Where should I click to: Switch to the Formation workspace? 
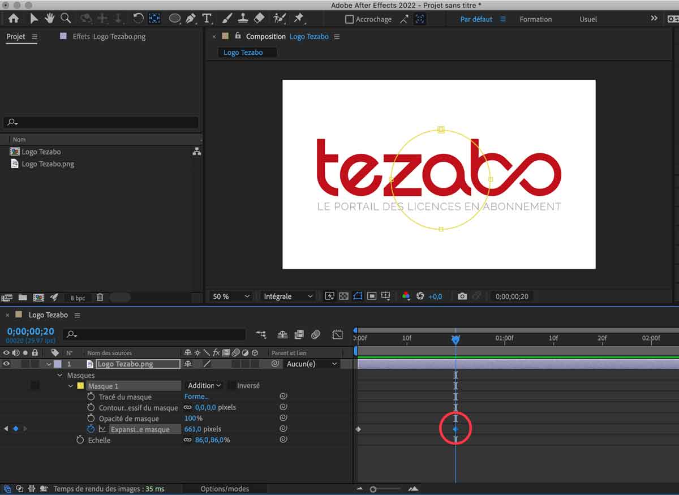(x=535, y=19)
